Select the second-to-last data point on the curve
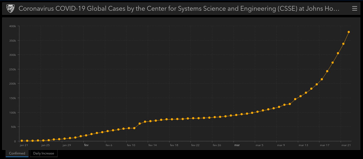Image resolution: width=363 pixels, height=159 pixels. coord(343,44)
